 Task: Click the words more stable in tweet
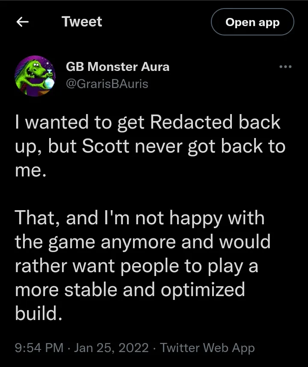[x=66, y=290]
